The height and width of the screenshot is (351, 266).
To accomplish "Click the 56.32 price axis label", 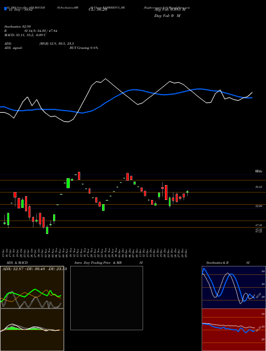I will click(x=259, y=187).
